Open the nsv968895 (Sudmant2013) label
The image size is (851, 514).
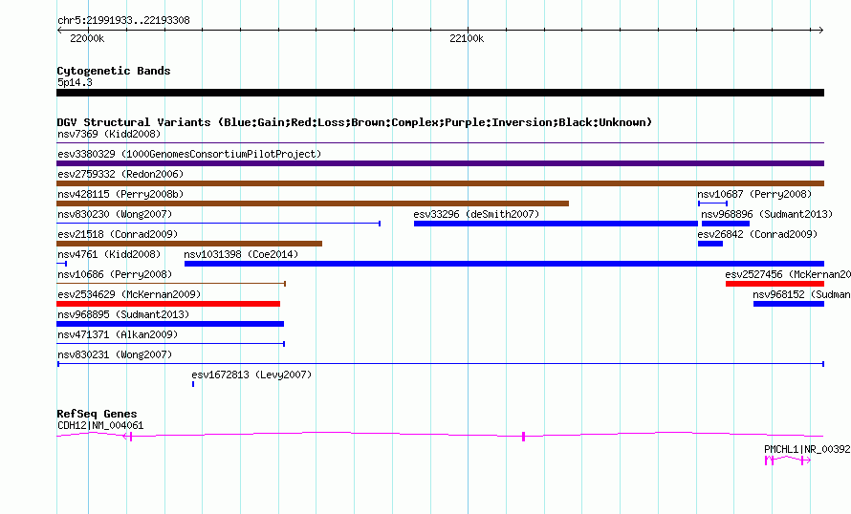123,314
